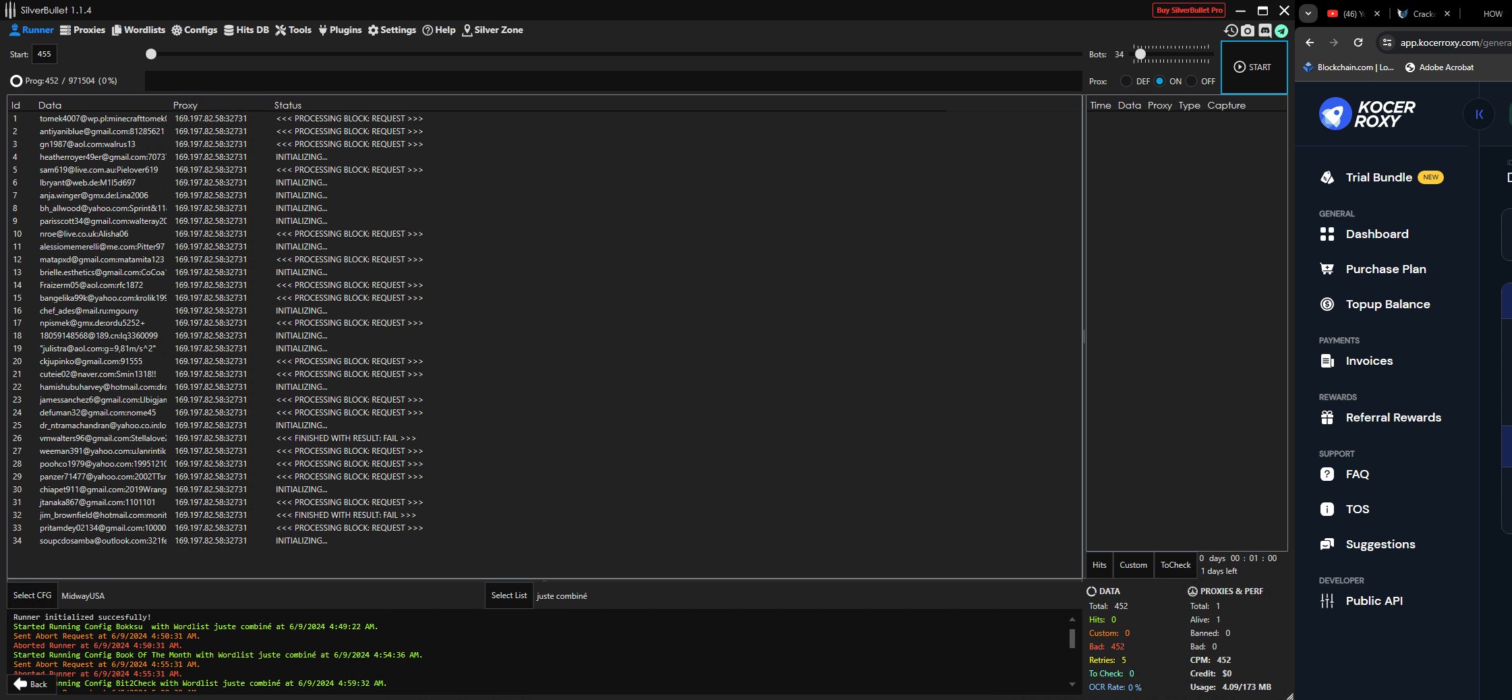
Task: Click the Trial Bundle rocket icon
Action: pyautogui.click(x=1327, y=177)
